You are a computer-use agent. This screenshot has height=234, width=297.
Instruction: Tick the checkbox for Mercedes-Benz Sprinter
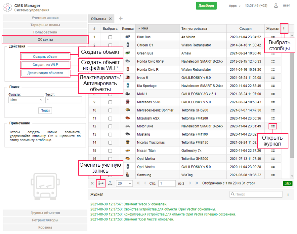(x=110, y=110)
